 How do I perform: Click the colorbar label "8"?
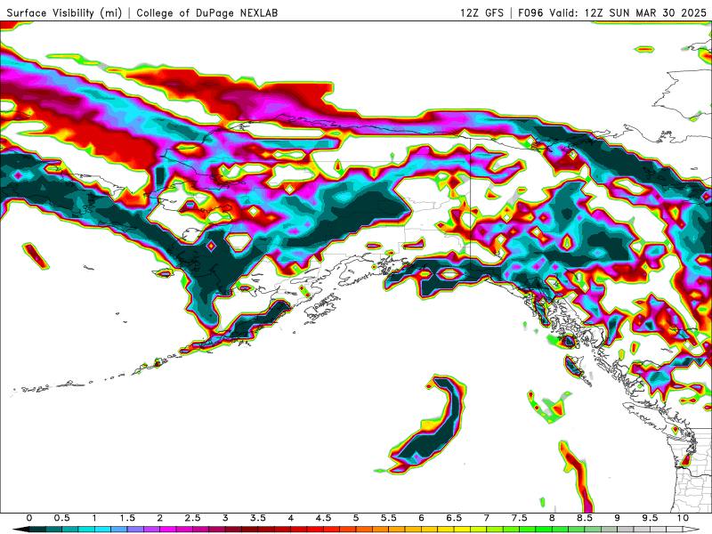click(552, 518)
